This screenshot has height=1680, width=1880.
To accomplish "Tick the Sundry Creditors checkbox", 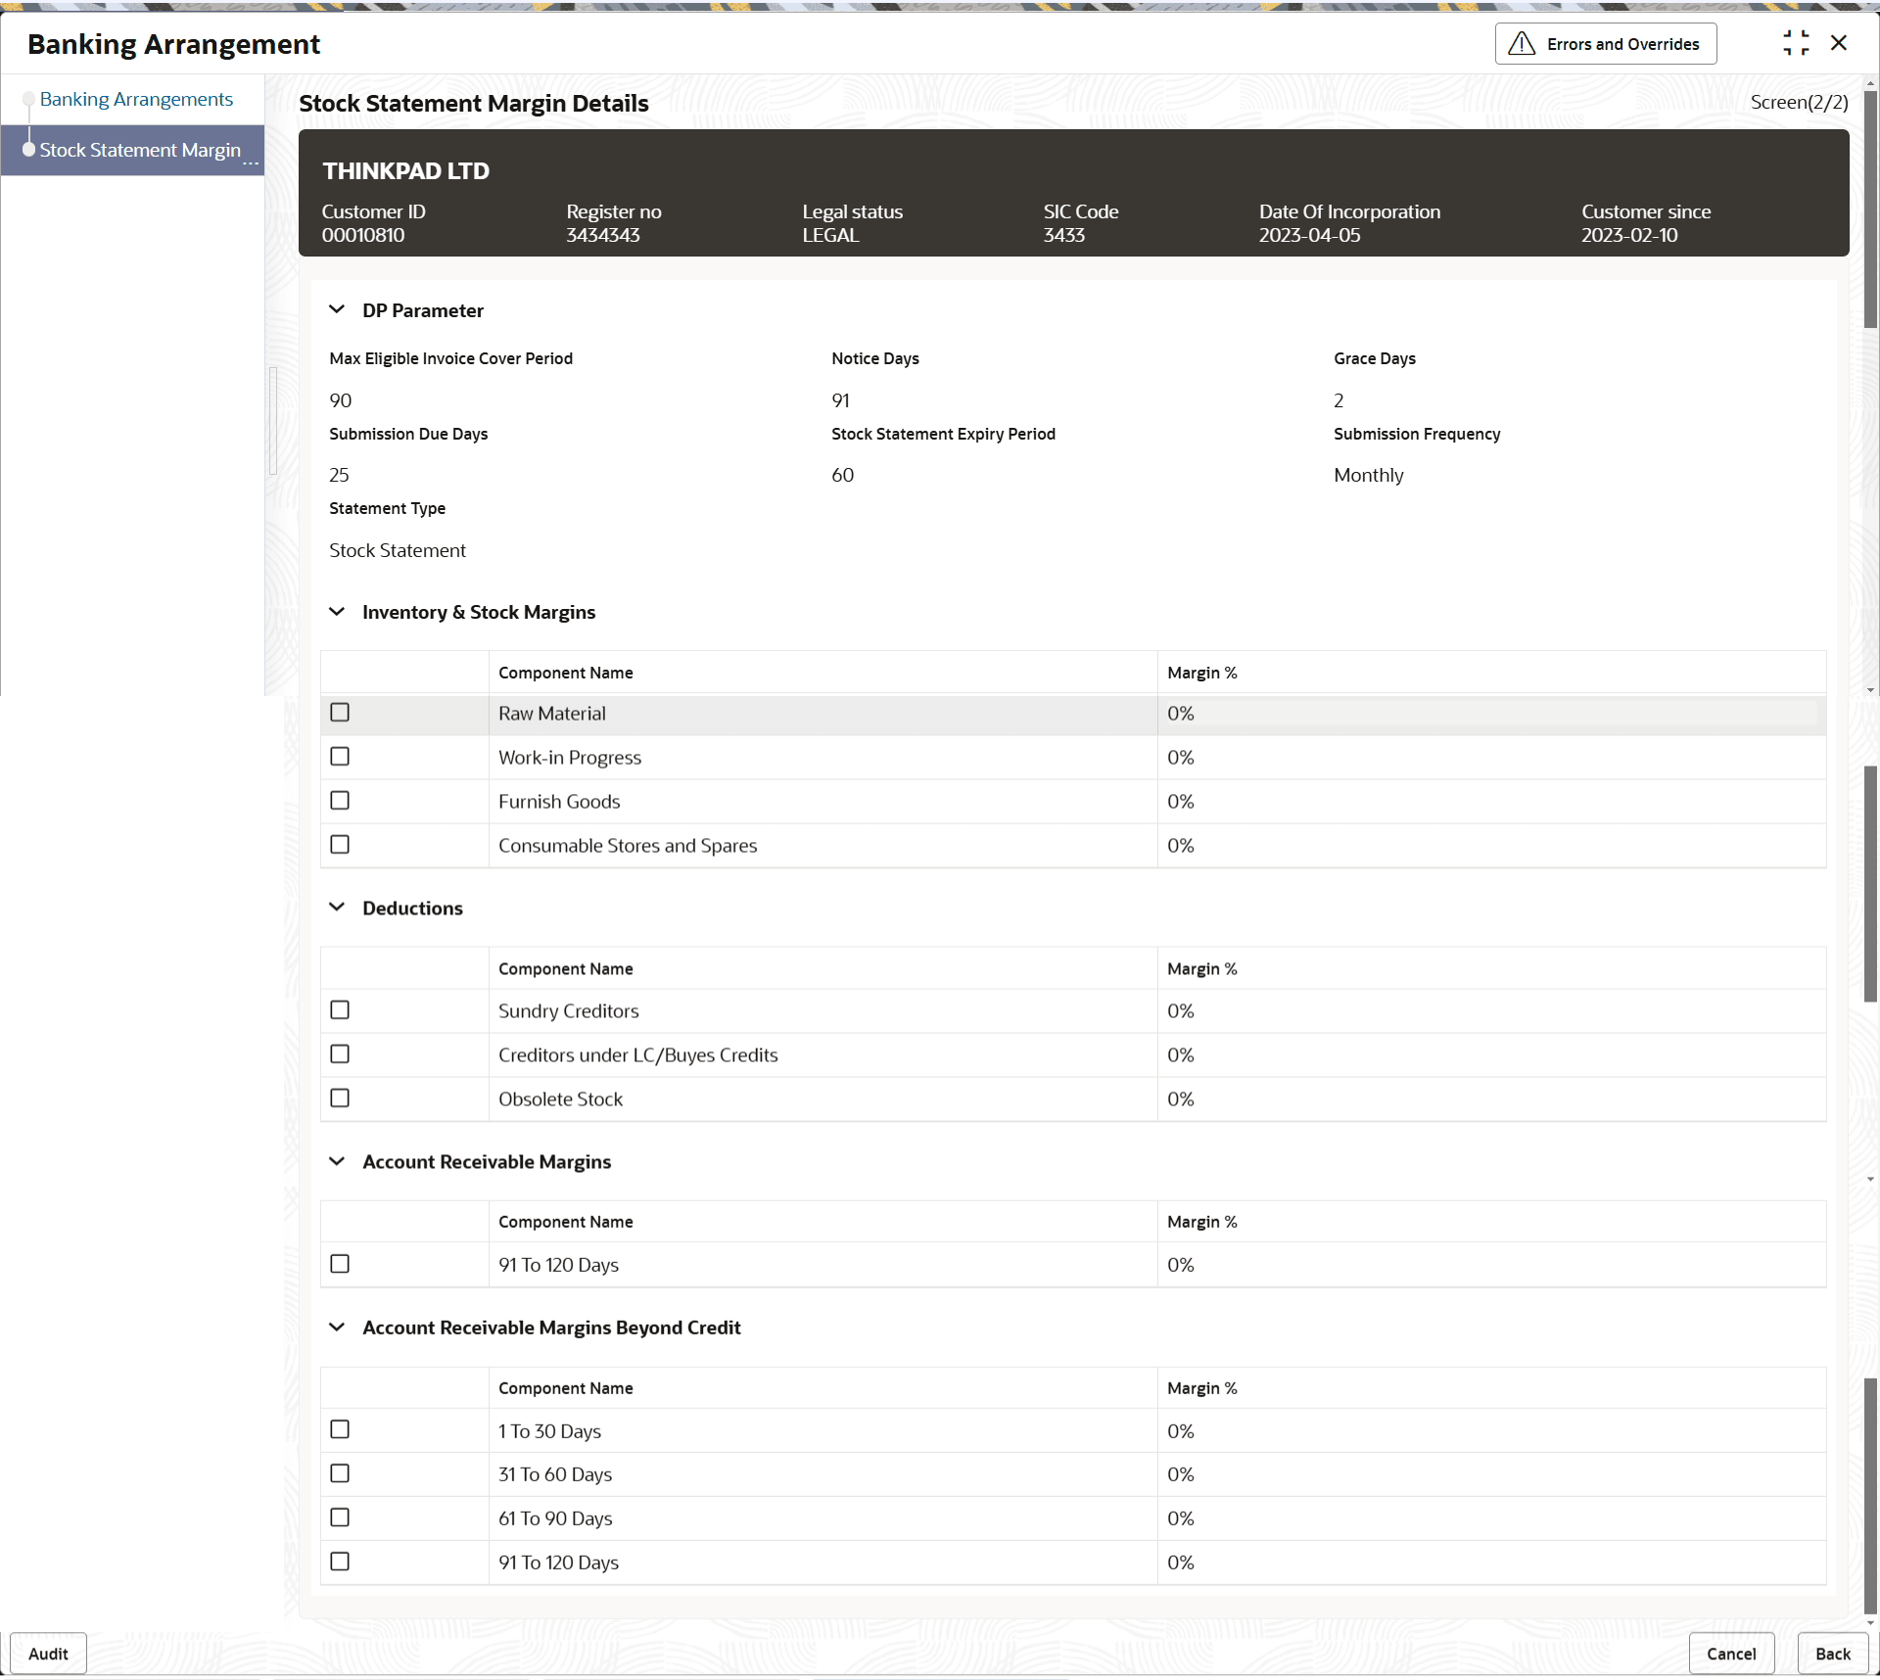I will pyautogui.click(x=340, y=1010).
